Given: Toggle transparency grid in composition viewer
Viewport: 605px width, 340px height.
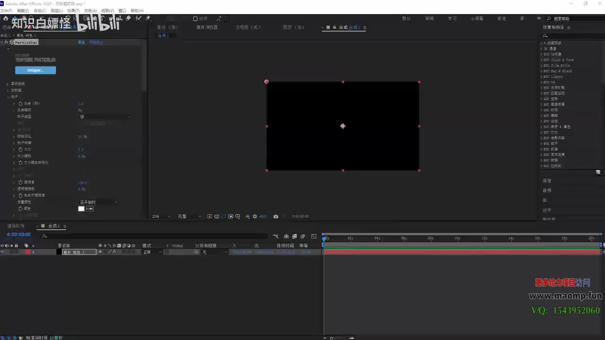Looking at the screenshot, I should coord(216,216).
